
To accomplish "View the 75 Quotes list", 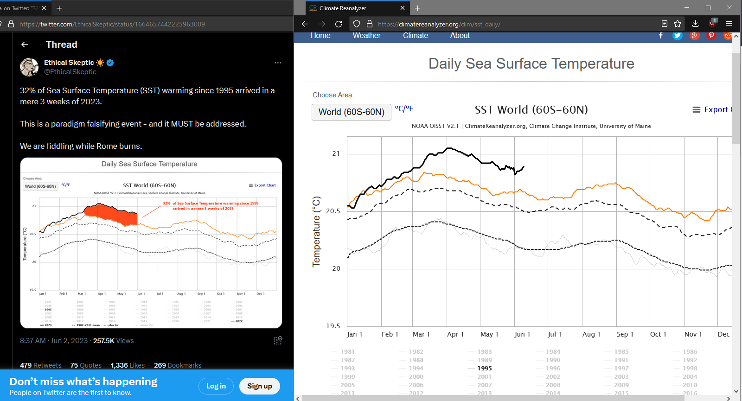I will (x=86, y=365).
